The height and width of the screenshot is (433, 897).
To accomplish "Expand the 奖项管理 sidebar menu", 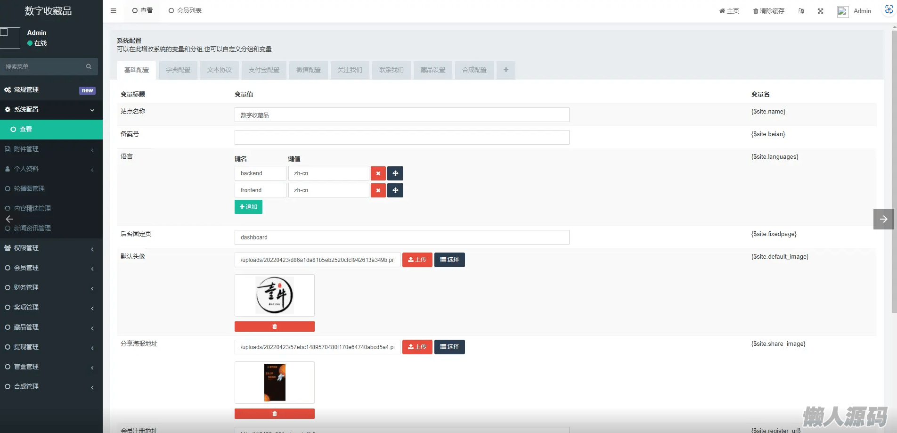I will click(51, 308).
